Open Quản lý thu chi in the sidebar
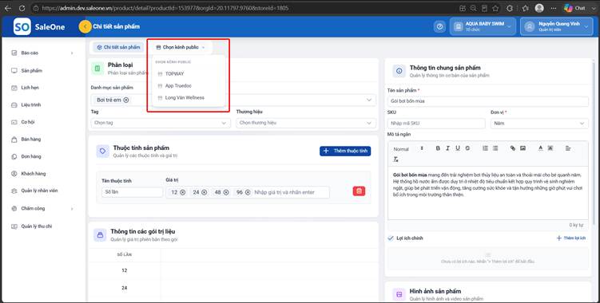The width and height of the screenshot is (600, 303). pyautogui.click(x=37, y=226)
